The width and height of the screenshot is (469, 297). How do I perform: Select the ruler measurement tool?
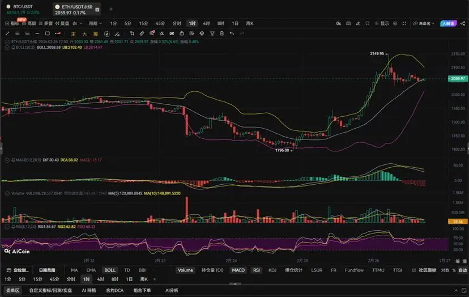pyautogui.click(x=142, y=33)
